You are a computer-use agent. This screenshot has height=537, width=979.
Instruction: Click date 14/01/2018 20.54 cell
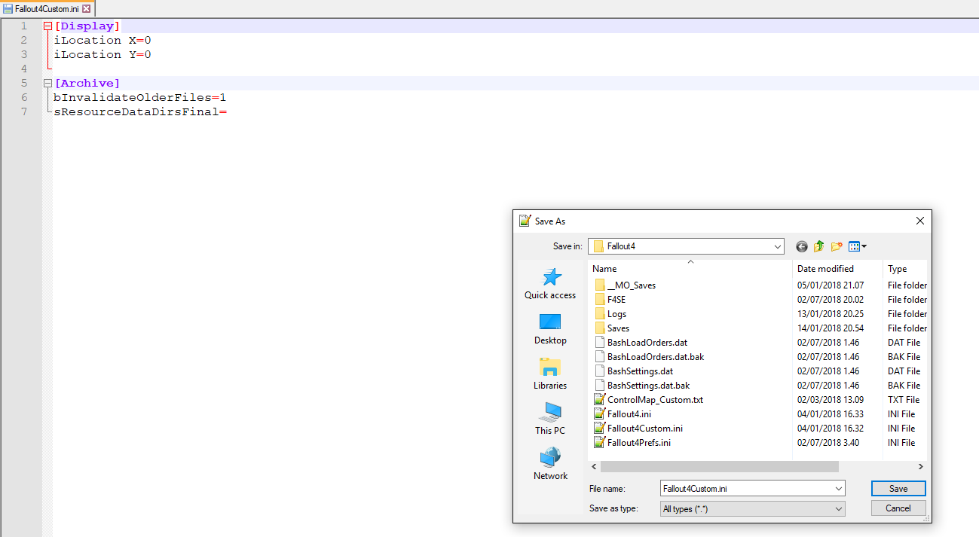click(x=831, y=328)
